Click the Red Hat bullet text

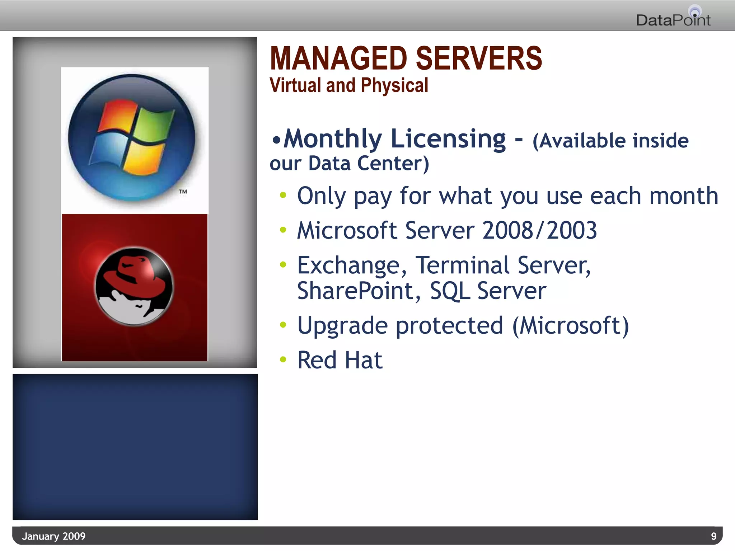pyautogui.click(x=340, y=360)
